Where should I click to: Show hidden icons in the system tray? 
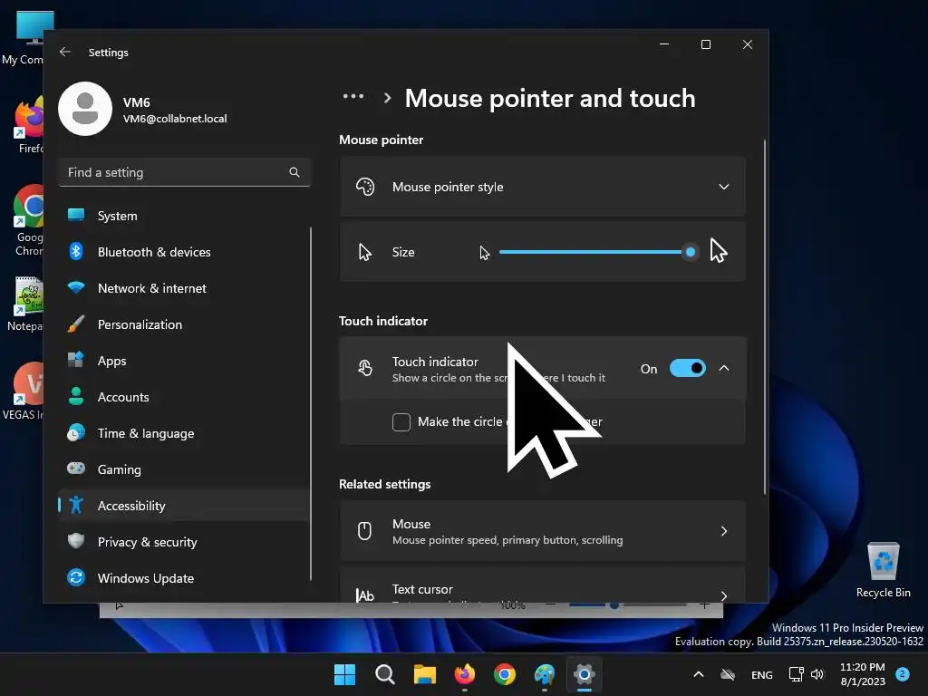point(699,674)
